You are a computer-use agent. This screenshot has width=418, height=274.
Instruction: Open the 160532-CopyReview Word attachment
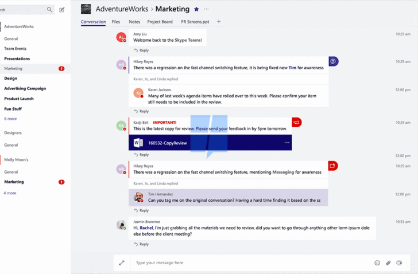[x=210, y=143]
